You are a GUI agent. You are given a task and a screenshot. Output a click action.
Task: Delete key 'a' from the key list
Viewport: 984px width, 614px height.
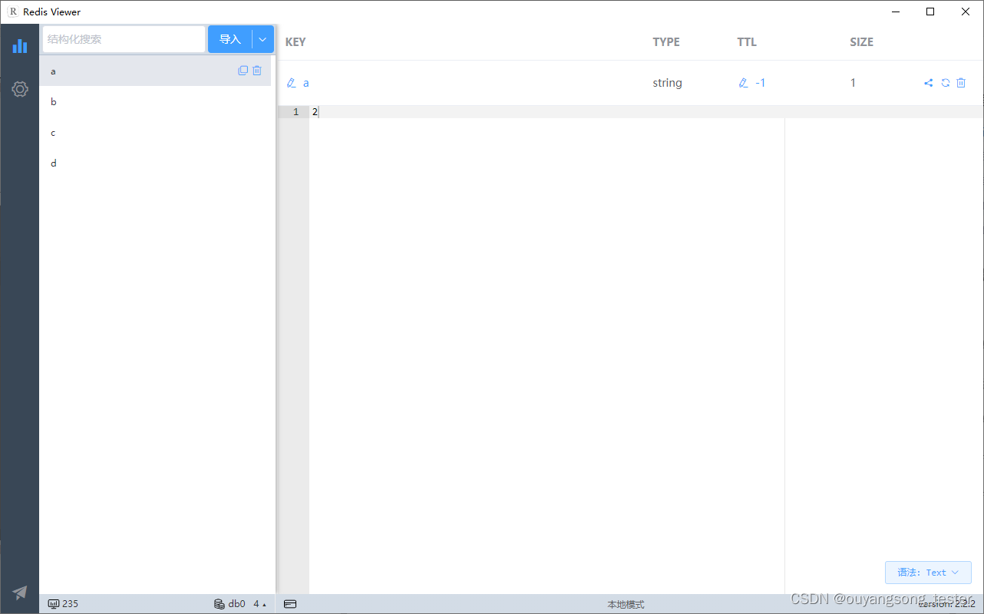point(257,71)
